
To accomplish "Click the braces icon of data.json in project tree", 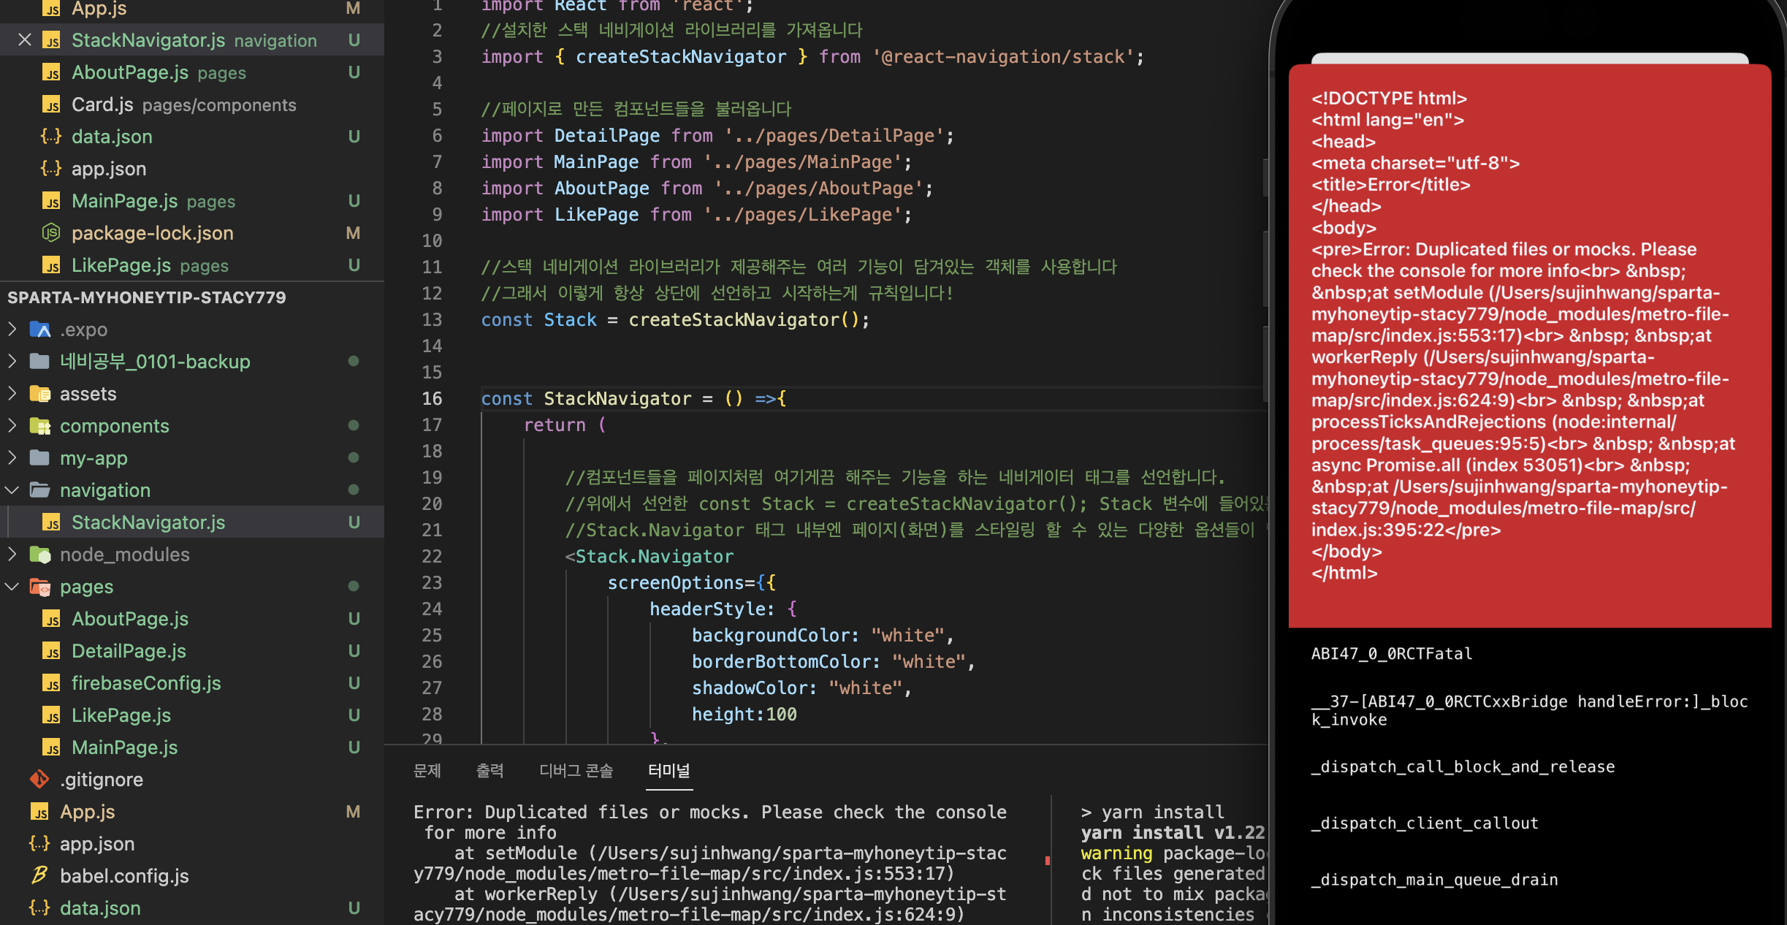I will pyautogui.click(x=39, y=908).
